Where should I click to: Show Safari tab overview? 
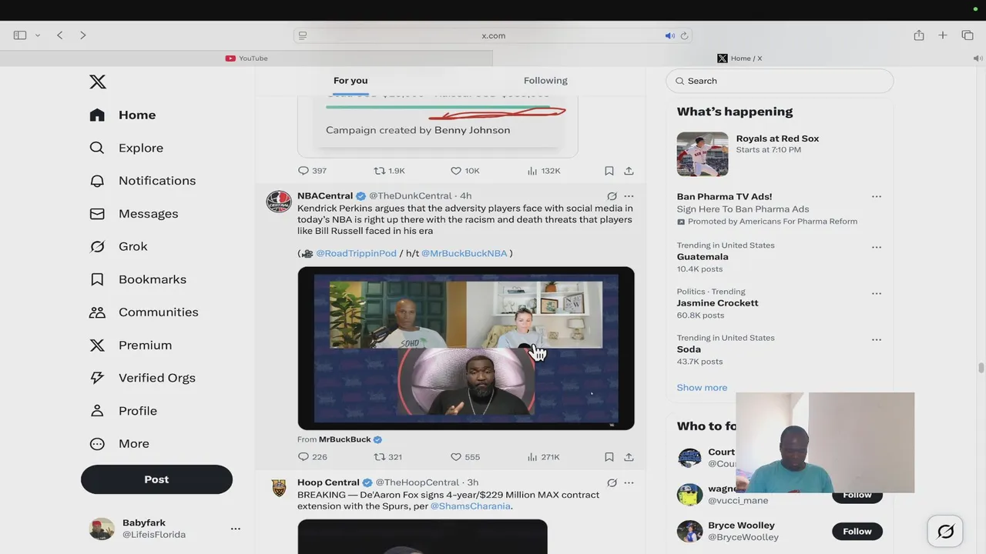pos(968,35)
